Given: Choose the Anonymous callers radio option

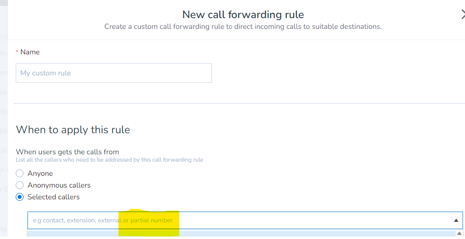Looking at the screenshot, I should tap(20, 185).
